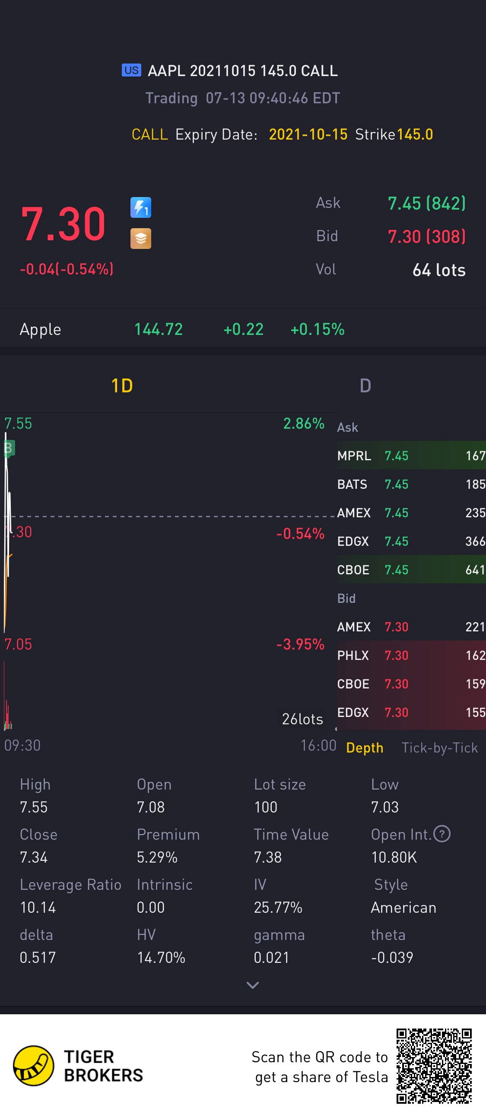486x1118 pixels.
Task: Tap the MPRL ask row 7.45
Action: point(411,455)
